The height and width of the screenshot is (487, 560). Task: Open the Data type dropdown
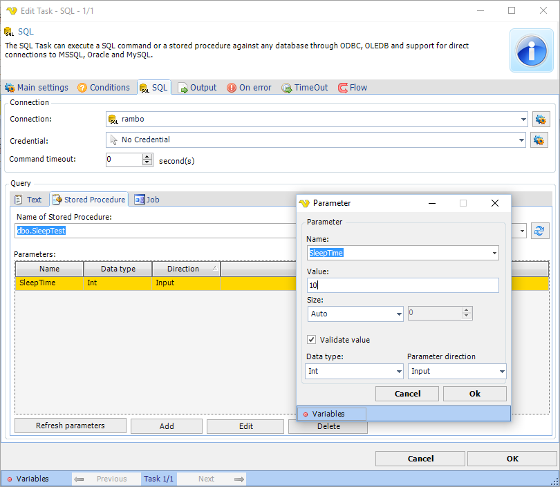(x=398, y=372)
